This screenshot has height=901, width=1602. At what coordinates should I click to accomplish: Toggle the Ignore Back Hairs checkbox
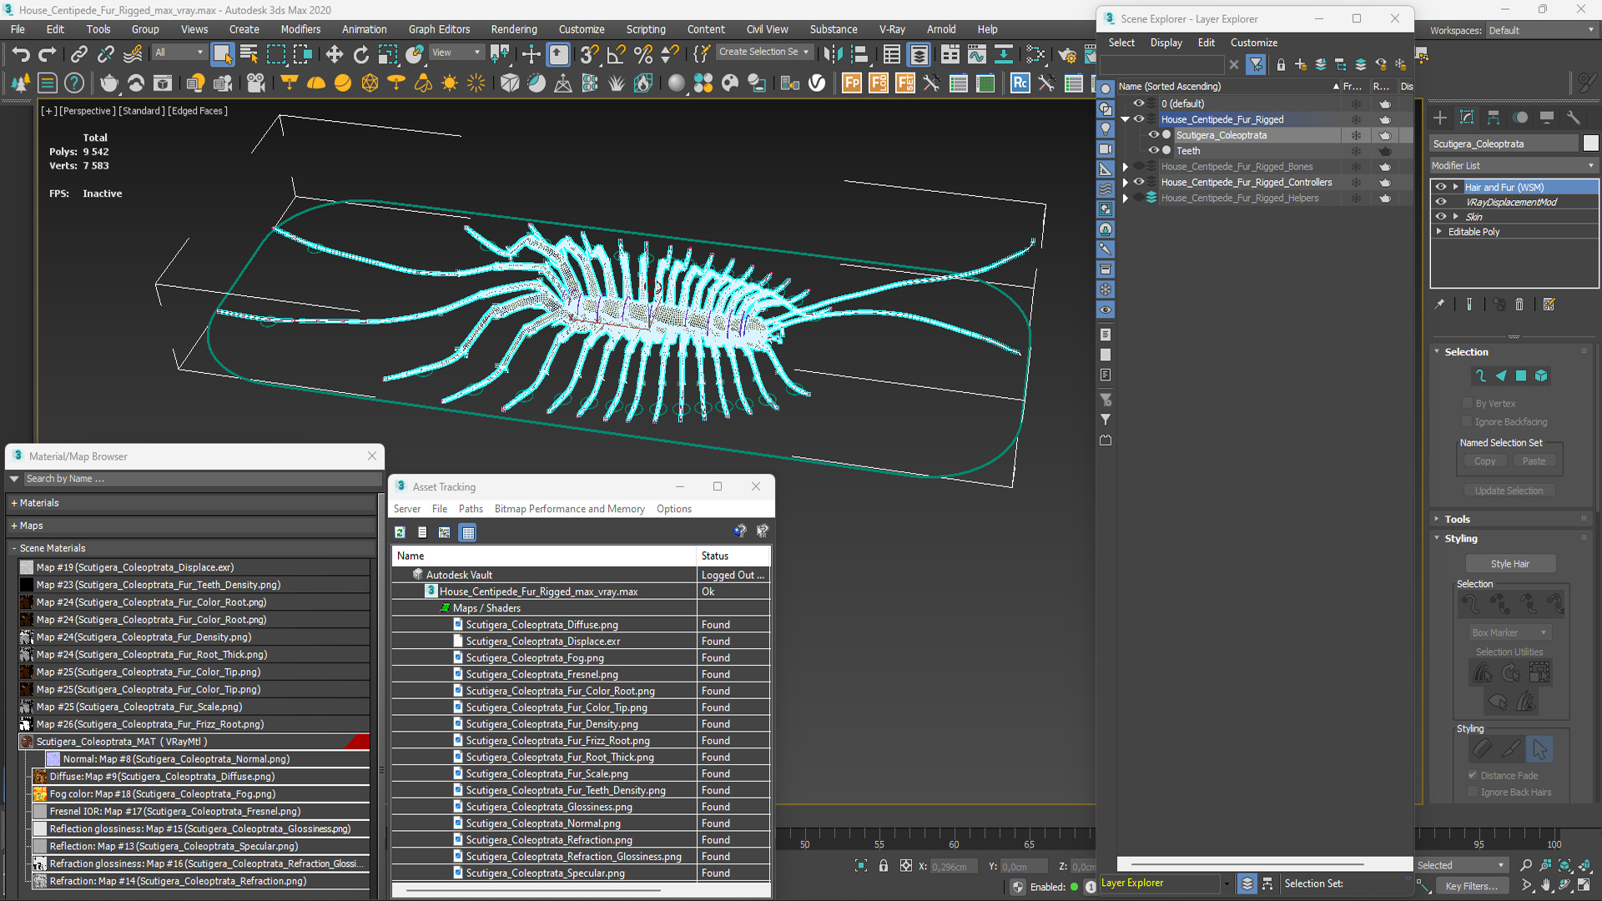point(1473,792)
